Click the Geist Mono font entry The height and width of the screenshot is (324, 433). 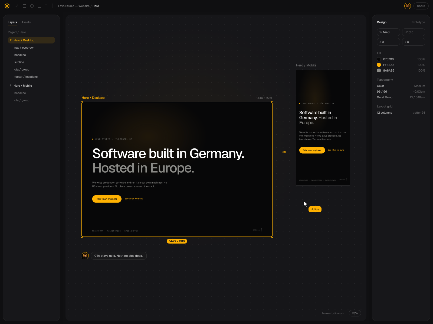coord(385,97)
